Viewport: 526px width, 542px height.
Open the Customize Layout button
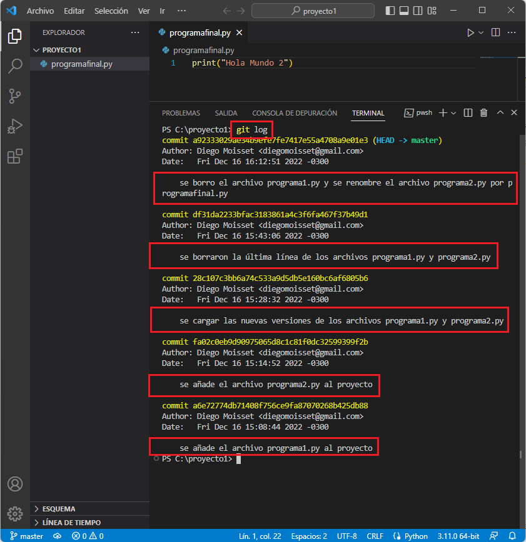pos(432,11)
